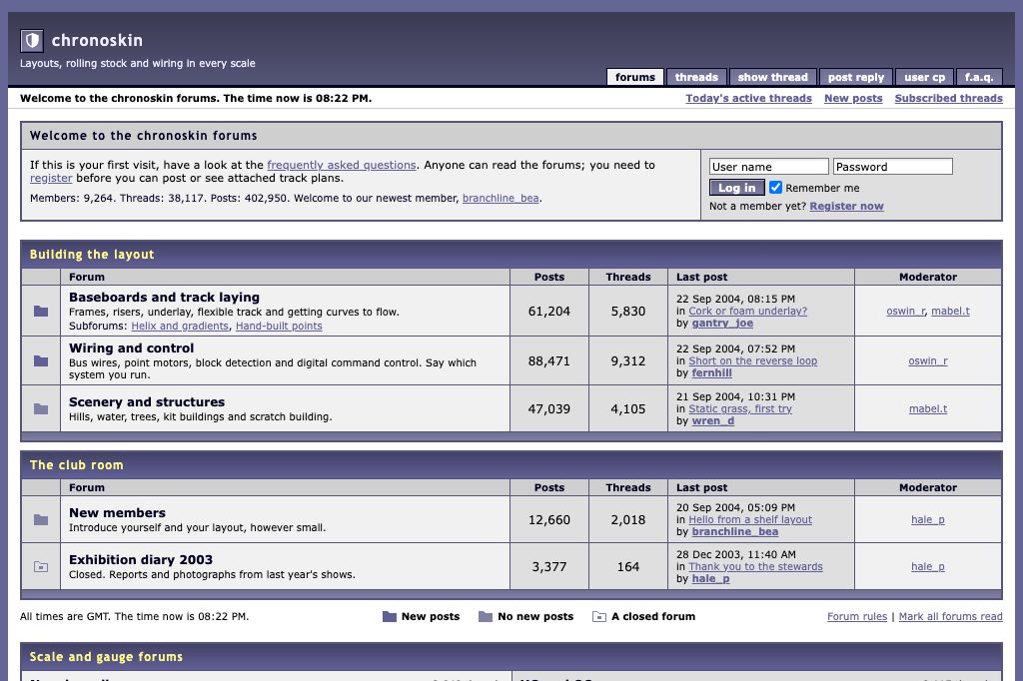Open Subscribed threads link
This screenshot has width=1023, height=681.
click(949, 98)
